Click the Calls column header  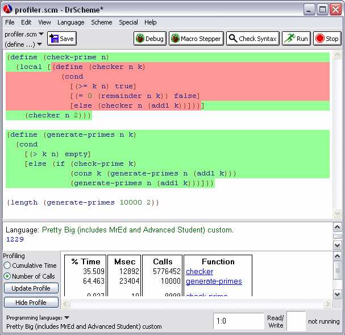click(x=163, y=262)
